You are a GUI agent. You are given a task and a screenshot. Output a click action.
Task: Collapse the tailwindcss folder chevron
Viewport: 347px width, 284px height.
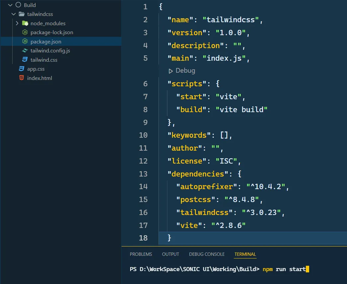tap(14, 14)
